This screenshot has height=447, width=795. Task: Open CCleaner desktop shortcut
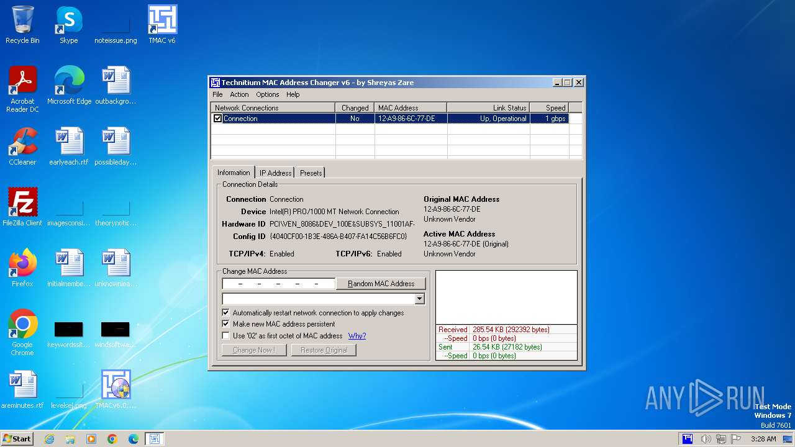click(22, 147)
